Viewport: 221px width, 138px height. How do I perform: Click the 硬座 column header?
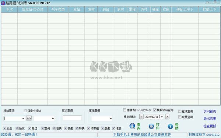(155, 10)
